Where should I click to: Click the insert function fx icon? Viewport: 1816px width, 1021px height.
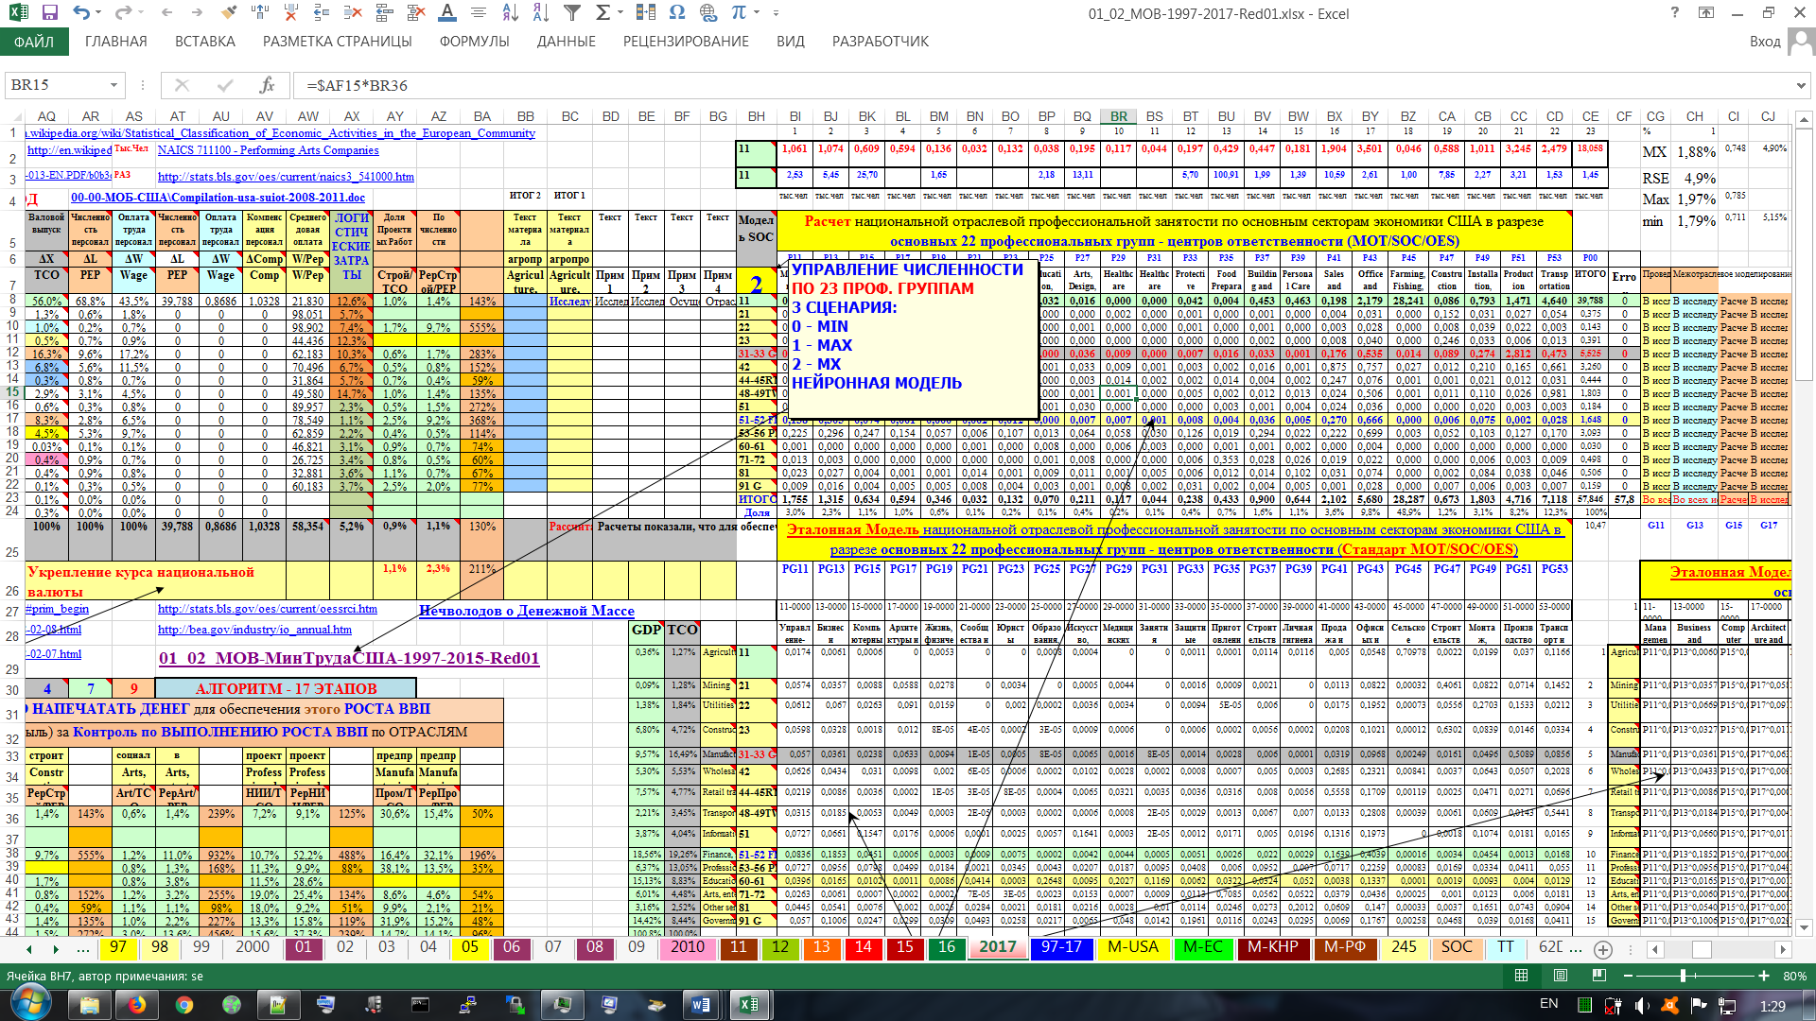(x=268, y=85)
